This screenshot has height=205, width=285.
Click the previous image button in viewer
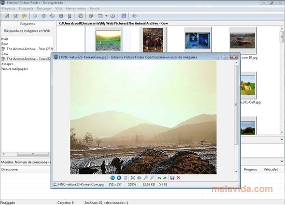pyautogui.click(x=112, y=178)
